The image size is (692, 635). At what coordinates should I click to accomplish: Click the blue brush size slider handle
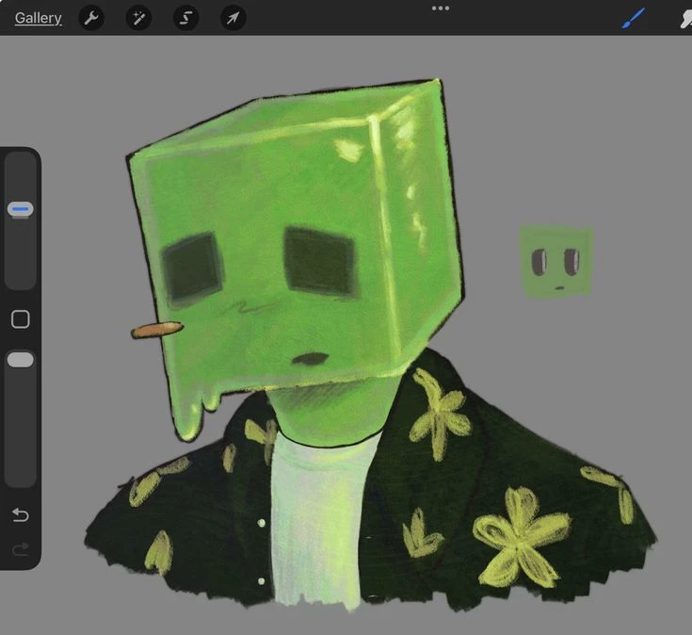(21, 209)
